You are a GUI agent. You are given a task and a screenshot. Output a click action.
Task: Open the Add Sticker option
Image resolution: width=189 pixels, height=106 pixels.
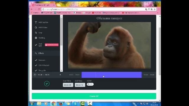[x=41, y=27]
